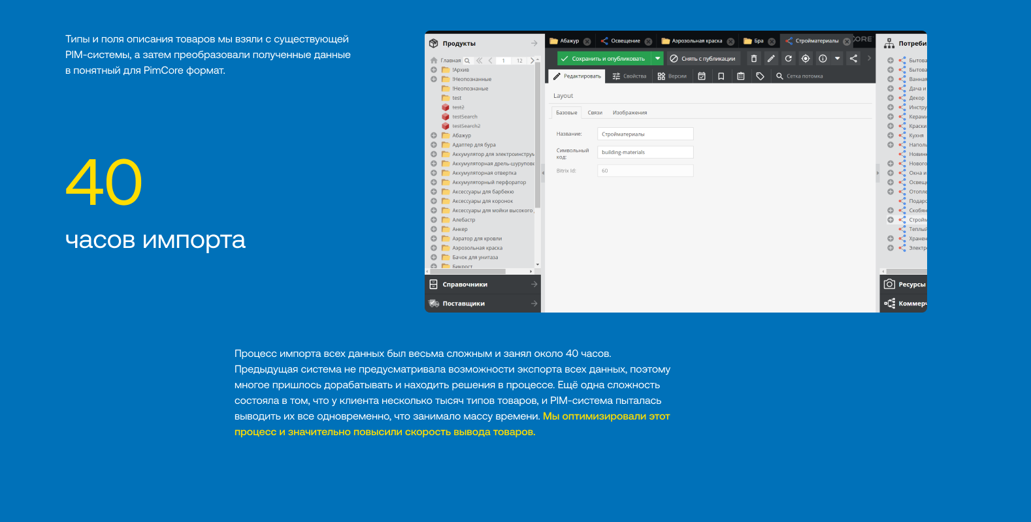Image resolution: width=1031 pixels, height=522 pixels.
Task: Open the tag icon tab
Action: coord(760,76)
